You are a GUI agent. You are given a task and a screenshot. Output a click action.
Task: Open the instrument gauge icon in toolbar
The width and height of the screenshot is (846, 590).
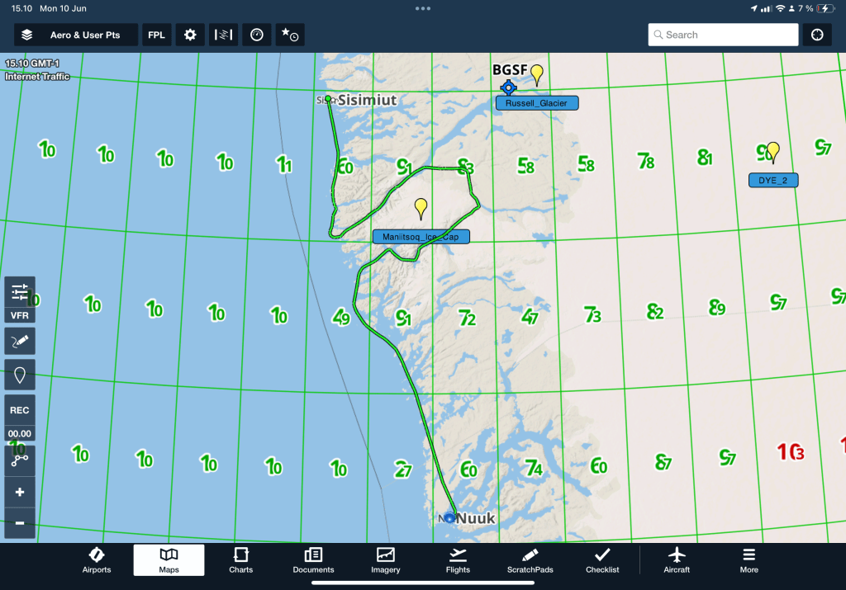click(257, 35)
